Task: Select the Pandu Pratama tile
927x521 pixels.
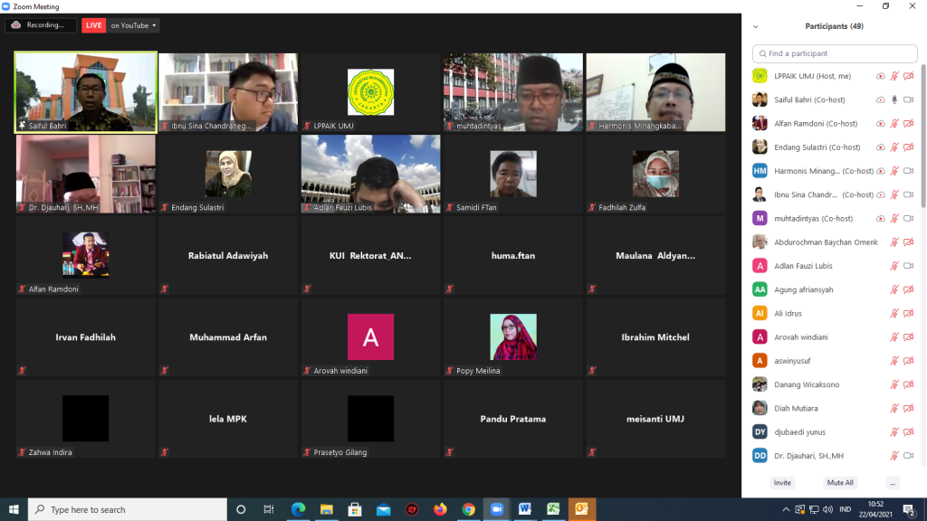Action: (513, 418)
